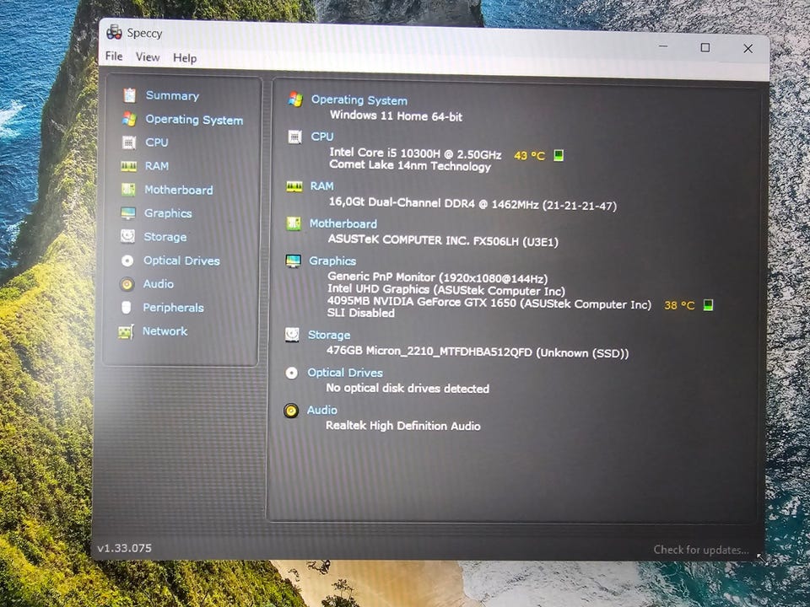This screenshot has width=810, height=607.
Task: Click Realtek High Definition Audio text
Action: pyautogui.click(x=403, y=426)
